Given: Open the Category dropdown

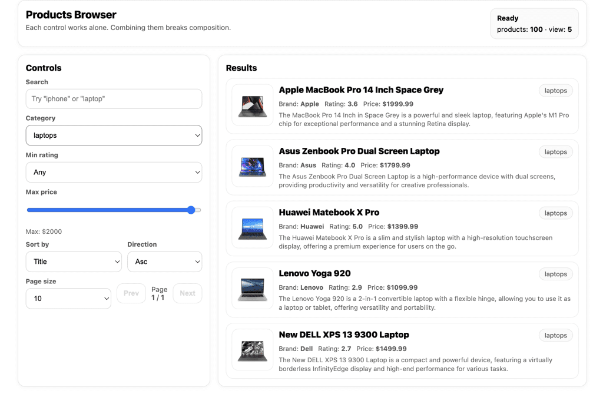Looking at the screenshot, I should click(114, 135).
